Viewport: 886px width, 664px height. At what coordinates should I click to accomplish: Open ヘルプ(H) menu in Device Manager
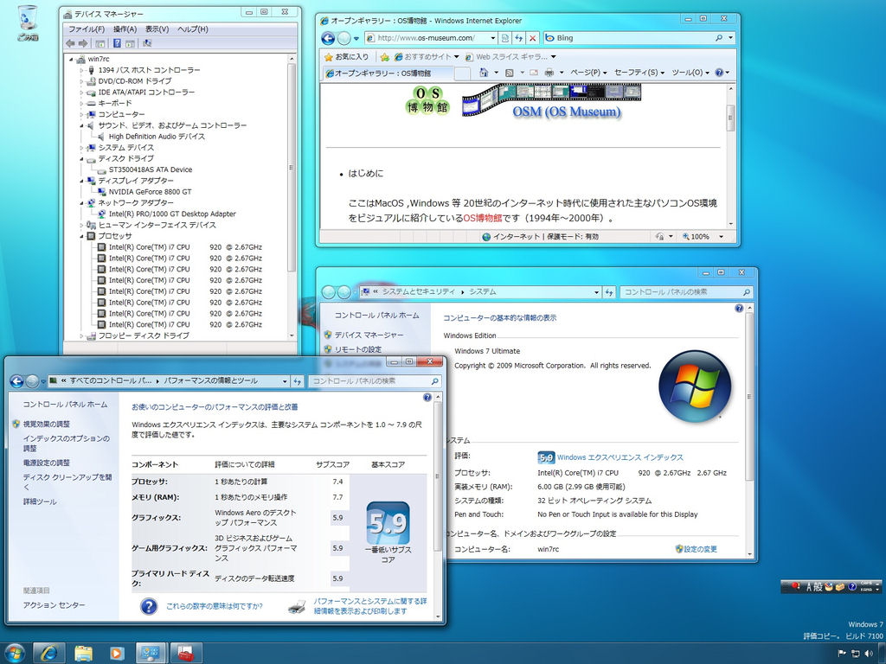193,29
